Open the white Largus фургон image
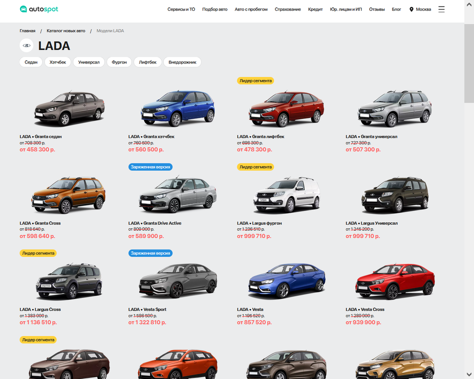Screen dimensions: 474x379 click(286, 195)
